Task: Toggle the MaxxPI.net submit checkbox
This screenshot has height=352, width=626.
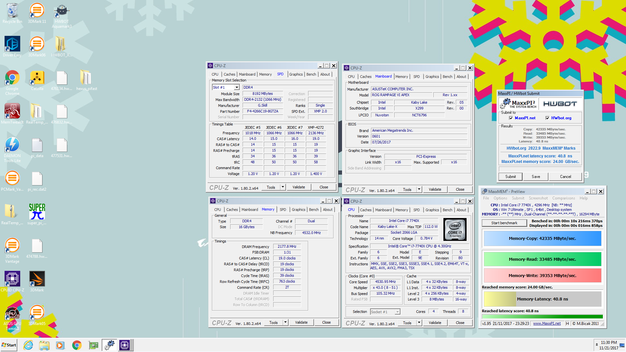Action: coord(511,118)
